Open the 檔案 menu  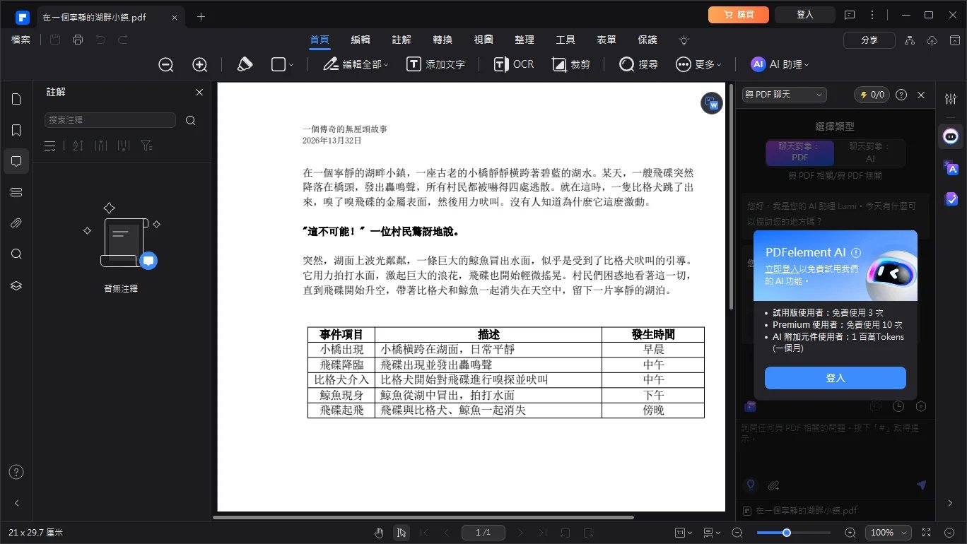click(20, 40)
